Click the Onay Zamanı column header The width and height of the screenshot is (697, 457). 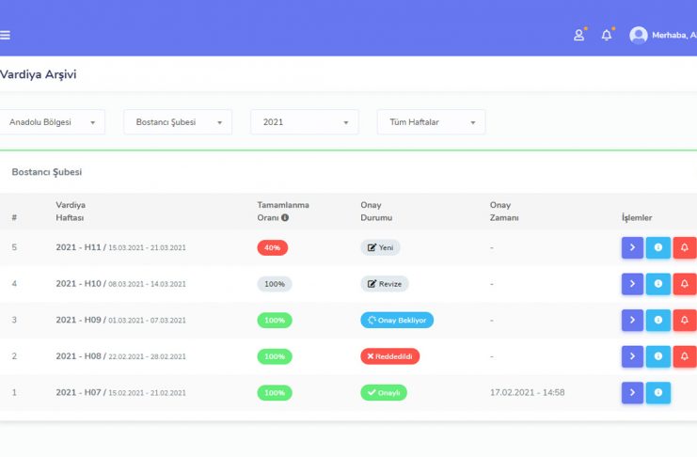tap(504, 212)
